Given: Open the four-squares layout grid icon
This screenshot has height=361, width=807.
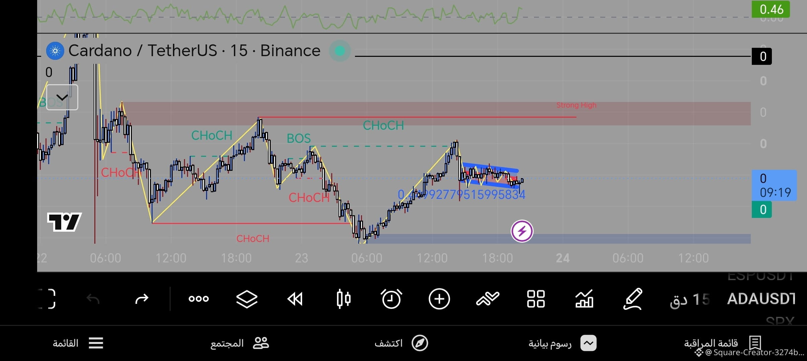Looking at the screenshot, I should [536, 299].
